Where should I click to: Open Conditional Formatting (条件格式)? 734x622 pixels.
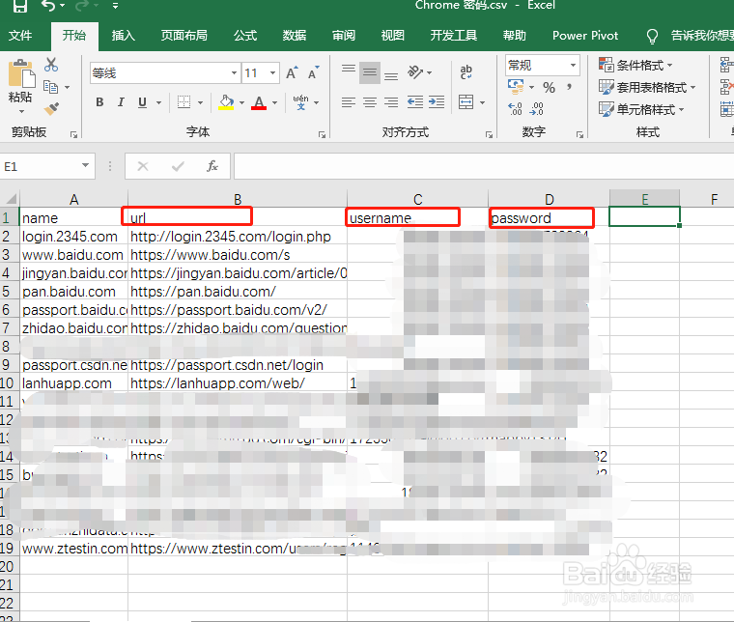click(x=635, y=65)
